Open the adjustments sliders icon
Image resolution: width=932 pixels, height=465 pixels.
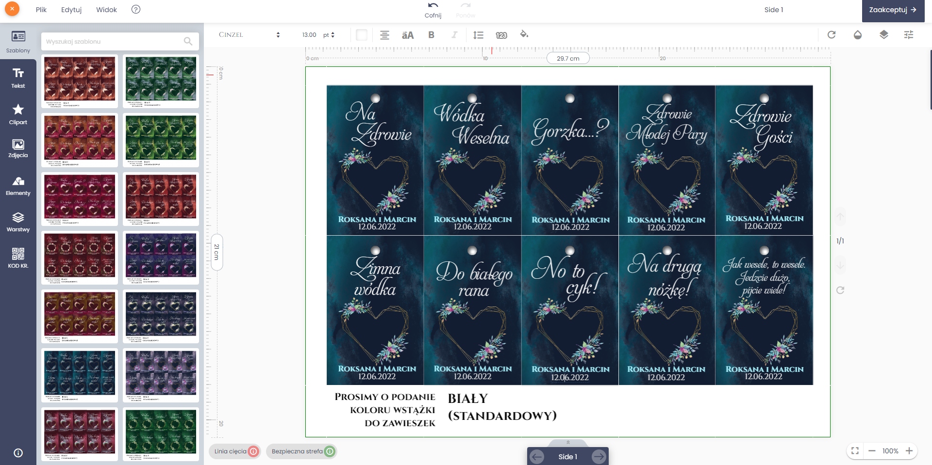coord(909,34)
